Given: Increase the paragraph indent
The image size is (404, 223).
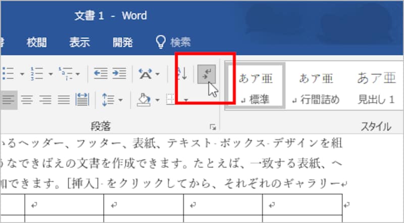Looking at the screenshot, I should (119, 74).
